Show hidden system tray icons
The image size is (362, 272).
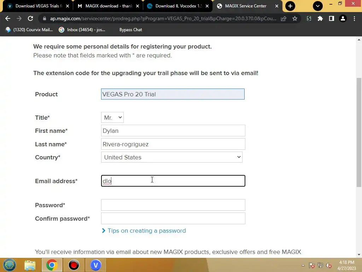tap(303, 265)
